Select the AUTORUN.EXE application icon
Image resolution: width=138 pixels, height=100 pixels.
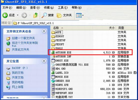click(53, 52)
